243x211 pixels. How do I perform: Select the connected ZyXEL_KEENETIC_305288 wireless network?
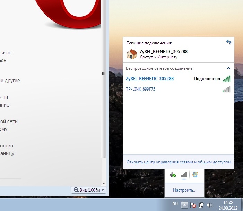click(178, 79)
